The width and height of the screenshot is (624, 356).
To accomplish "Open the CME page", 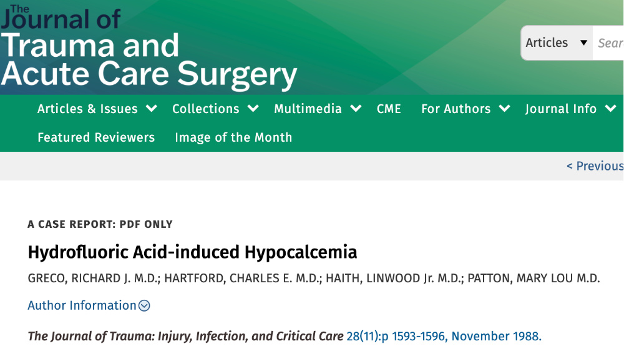I will 389,109.
